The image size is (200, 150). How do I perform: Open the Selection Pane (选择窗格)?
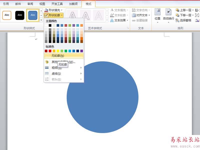point(183,20)
